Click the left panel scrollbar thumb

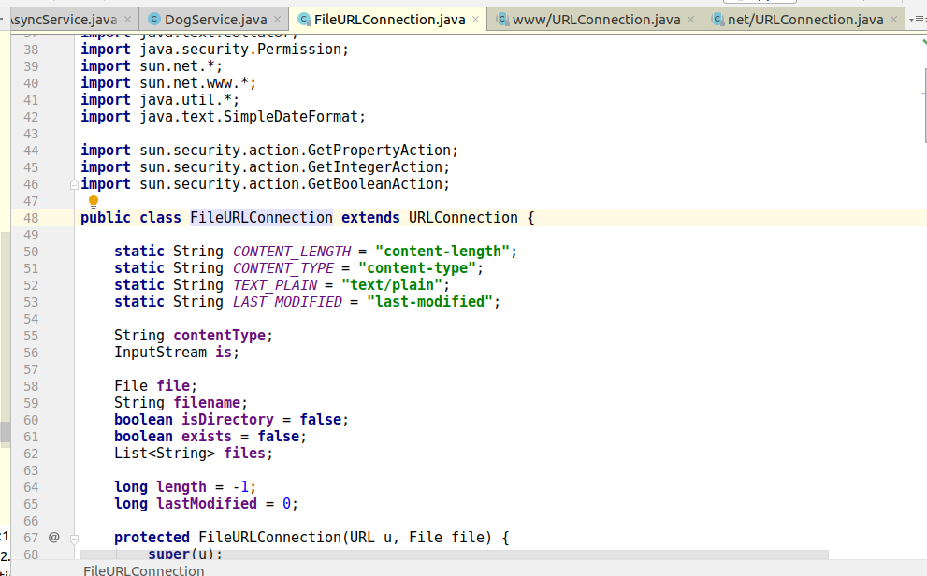pyautogui.click(x=6, y=432)
